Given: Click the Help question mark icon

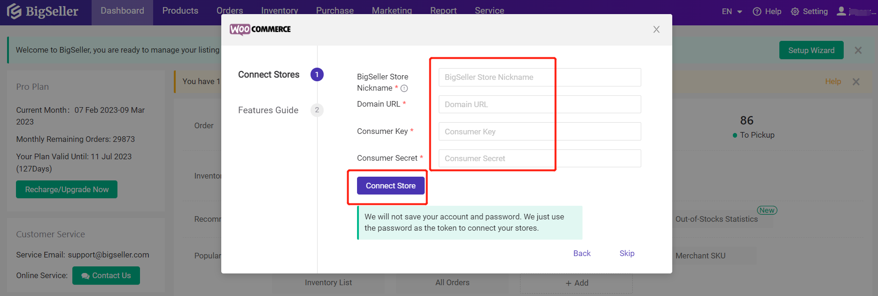Looking at the screenshot, I should pyautogui.click(x=757, y=12).
